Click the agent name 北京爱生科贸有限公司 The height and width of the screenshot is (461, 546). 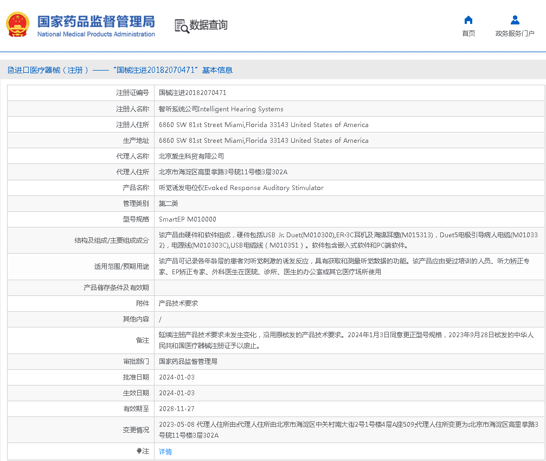point(191,156)
